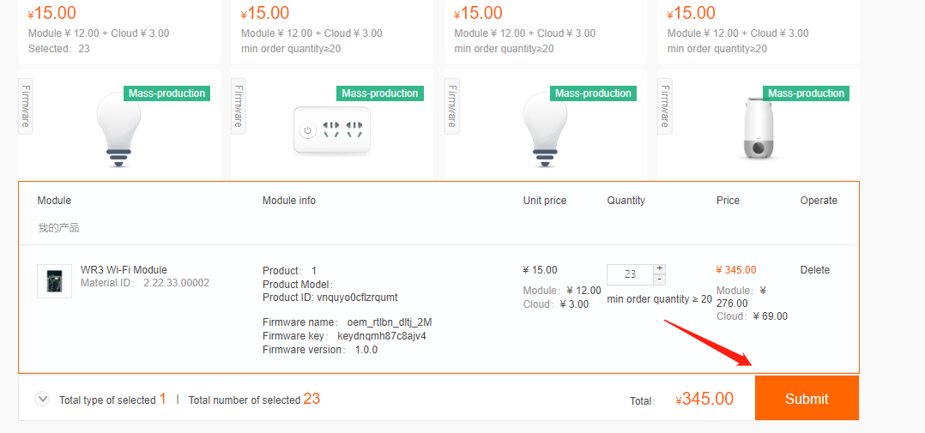
Task: Delete the WR3 Wi-Fi Module row
Action: 814,270
